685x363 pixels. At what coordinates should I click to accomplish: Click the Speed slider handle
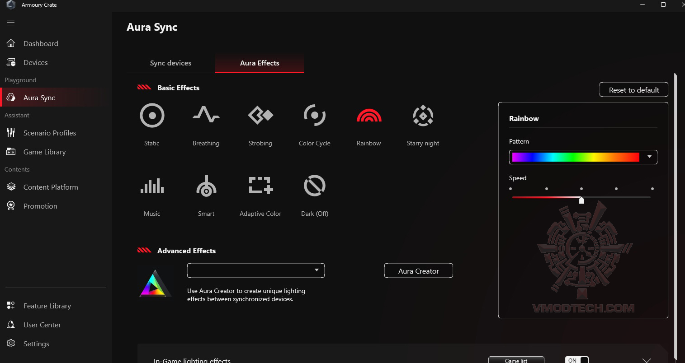[x=581, y=200]
